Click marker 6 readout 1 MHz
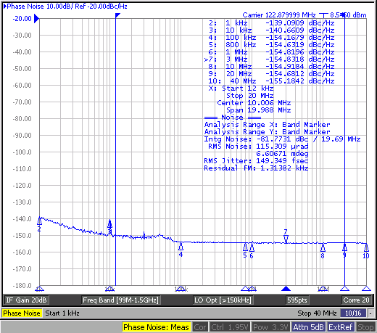This screenshot has width=377, height=333. (x=236, y=52)
